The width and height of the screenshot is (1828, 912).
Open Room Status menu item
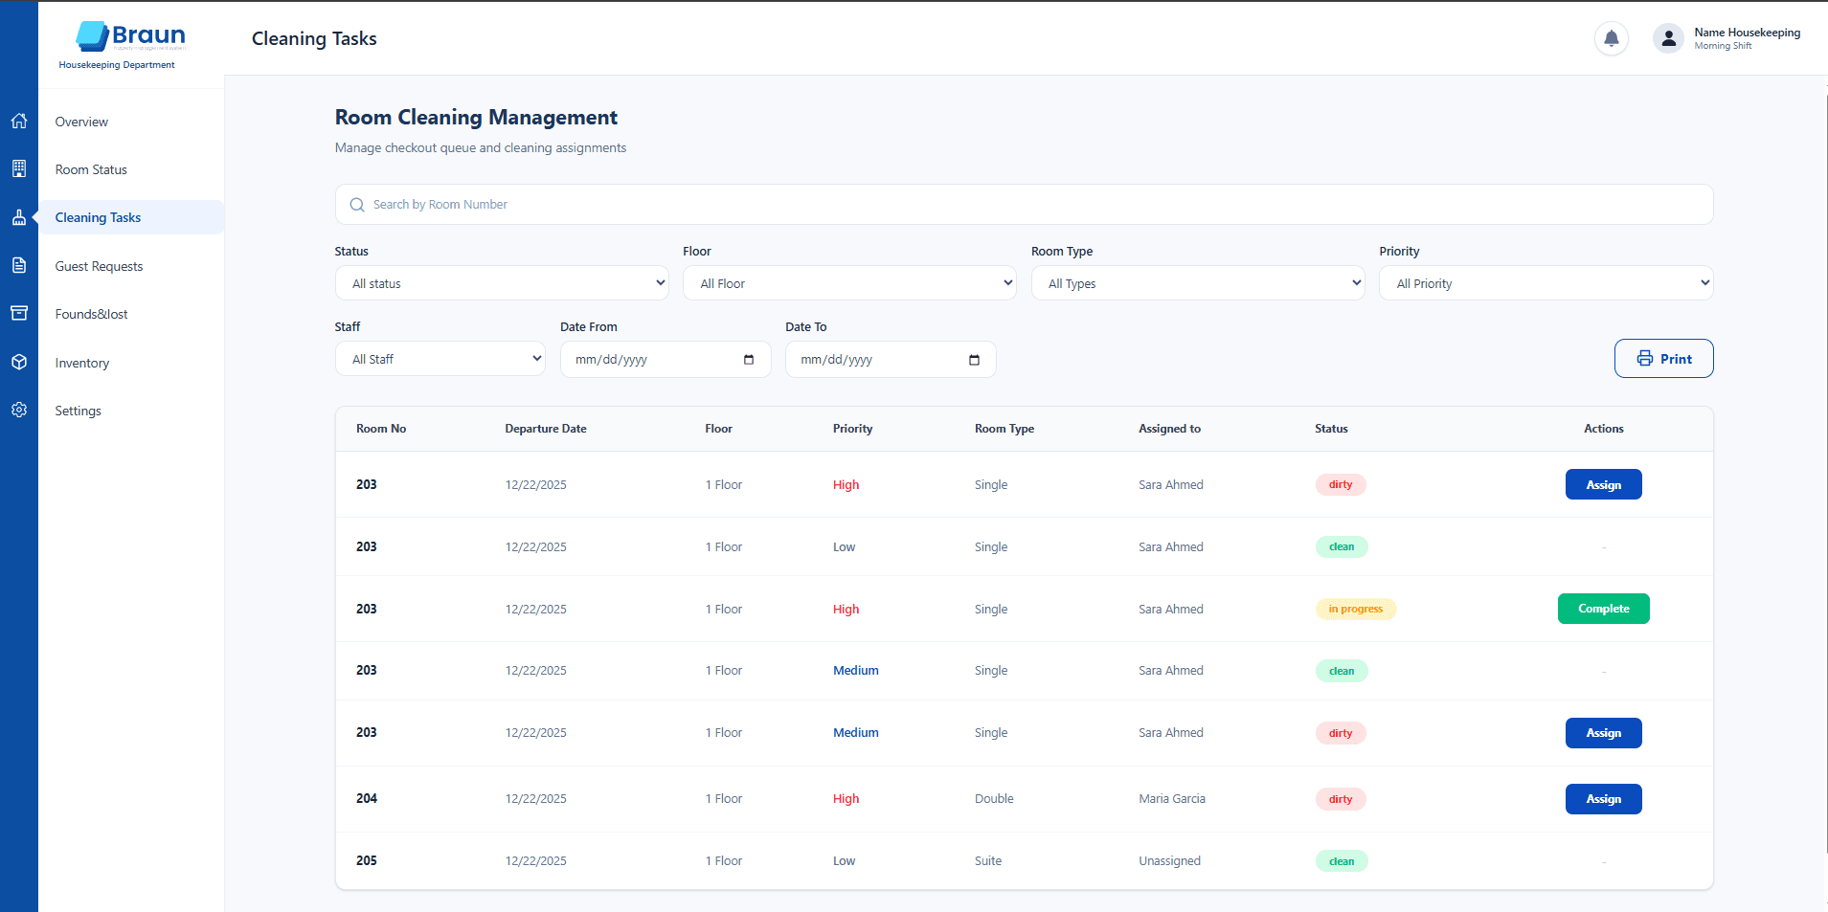tap(91, 169)
